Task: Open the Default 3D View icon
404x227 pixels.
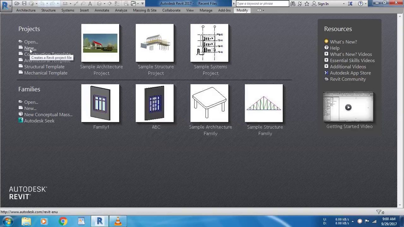Action: pyautogui.click(x=99, y=3)
